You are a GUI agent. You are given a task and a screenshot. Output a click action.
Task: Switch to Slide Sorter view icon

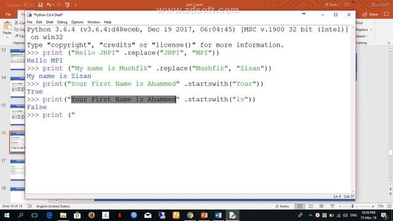(311, 206)
